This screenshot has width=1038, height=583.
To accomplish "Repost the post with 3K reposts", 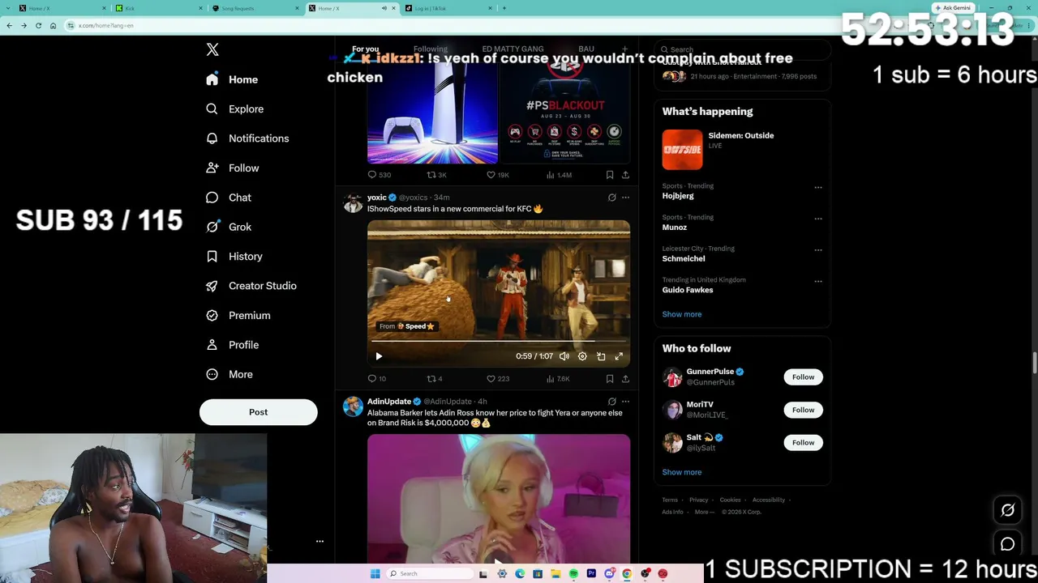I will point(436,175).
